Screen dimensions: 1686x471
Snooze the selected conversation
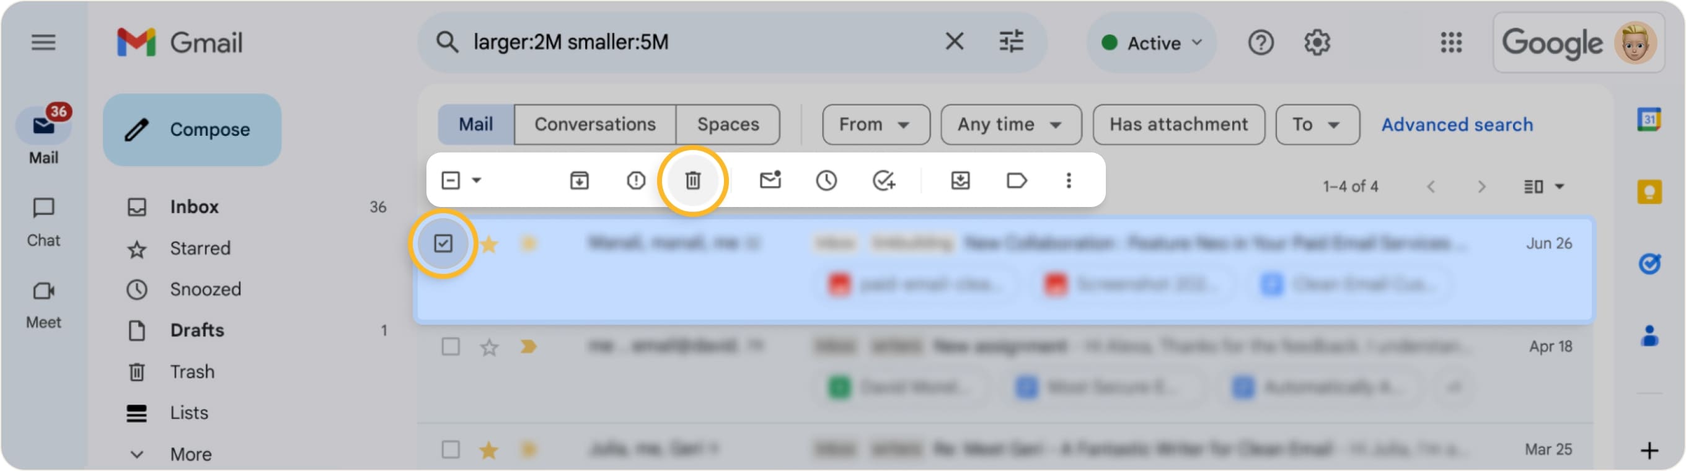coord(826,180)
